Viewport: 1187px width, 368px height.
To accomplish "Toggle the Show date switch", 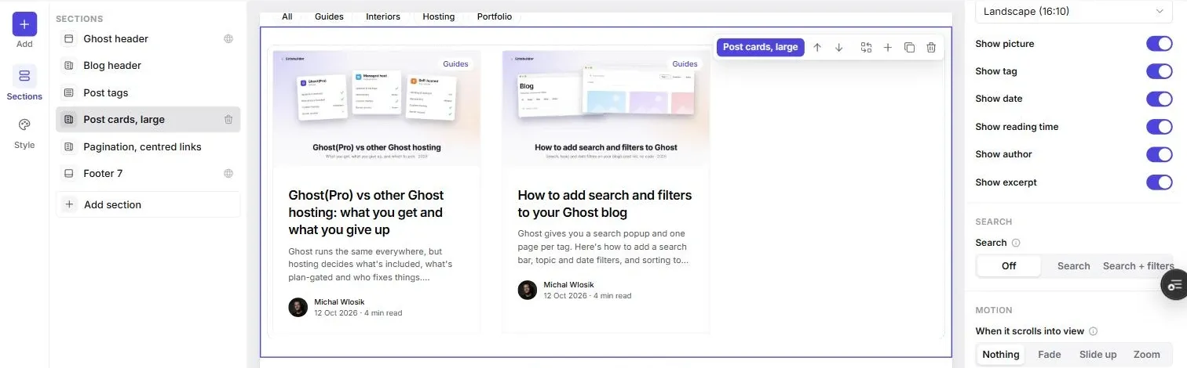I will point(1159,99).
